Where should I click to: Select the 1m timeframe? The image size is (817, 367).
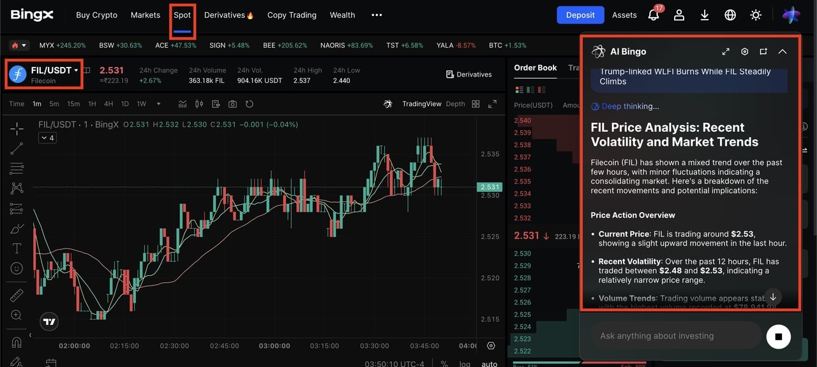click(37, 104)
